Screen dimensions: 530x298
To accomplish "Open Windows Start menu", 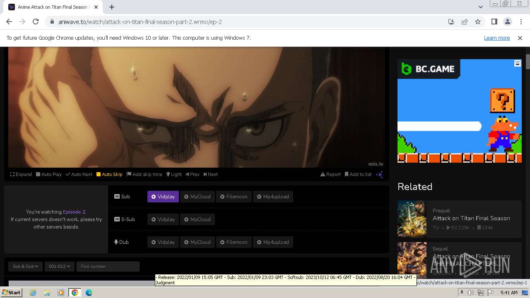I will coord(11,293).
